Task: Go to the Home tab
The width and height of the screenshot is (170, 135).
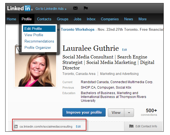Action: point(11,19)
